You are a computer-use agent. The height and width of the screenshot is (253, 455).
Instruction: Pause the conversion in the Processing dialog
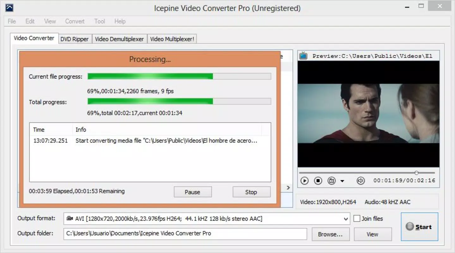pos(193,192)
